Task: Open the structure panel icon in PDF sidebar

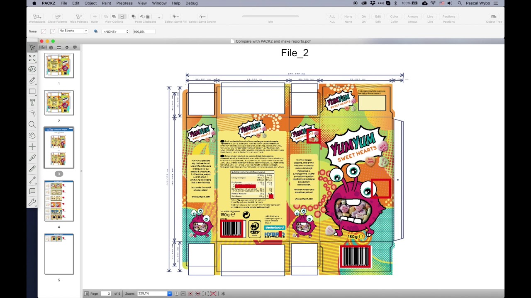Action: (x=59, y=48)
